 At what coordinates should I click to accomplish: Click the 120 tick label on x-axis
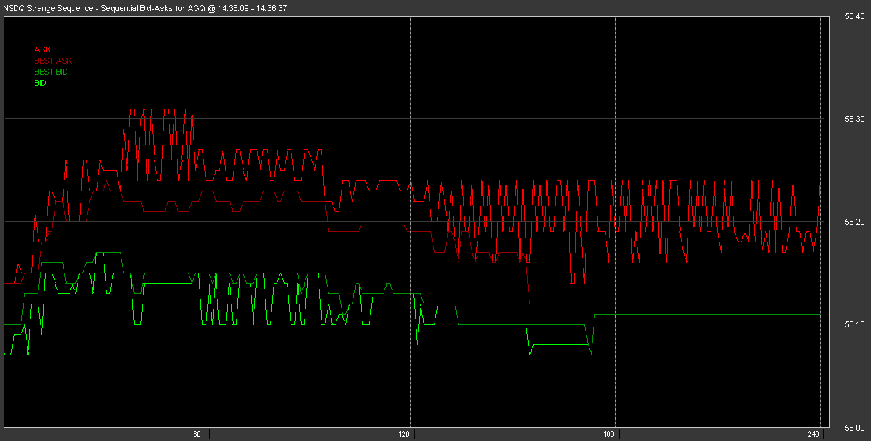404,434
